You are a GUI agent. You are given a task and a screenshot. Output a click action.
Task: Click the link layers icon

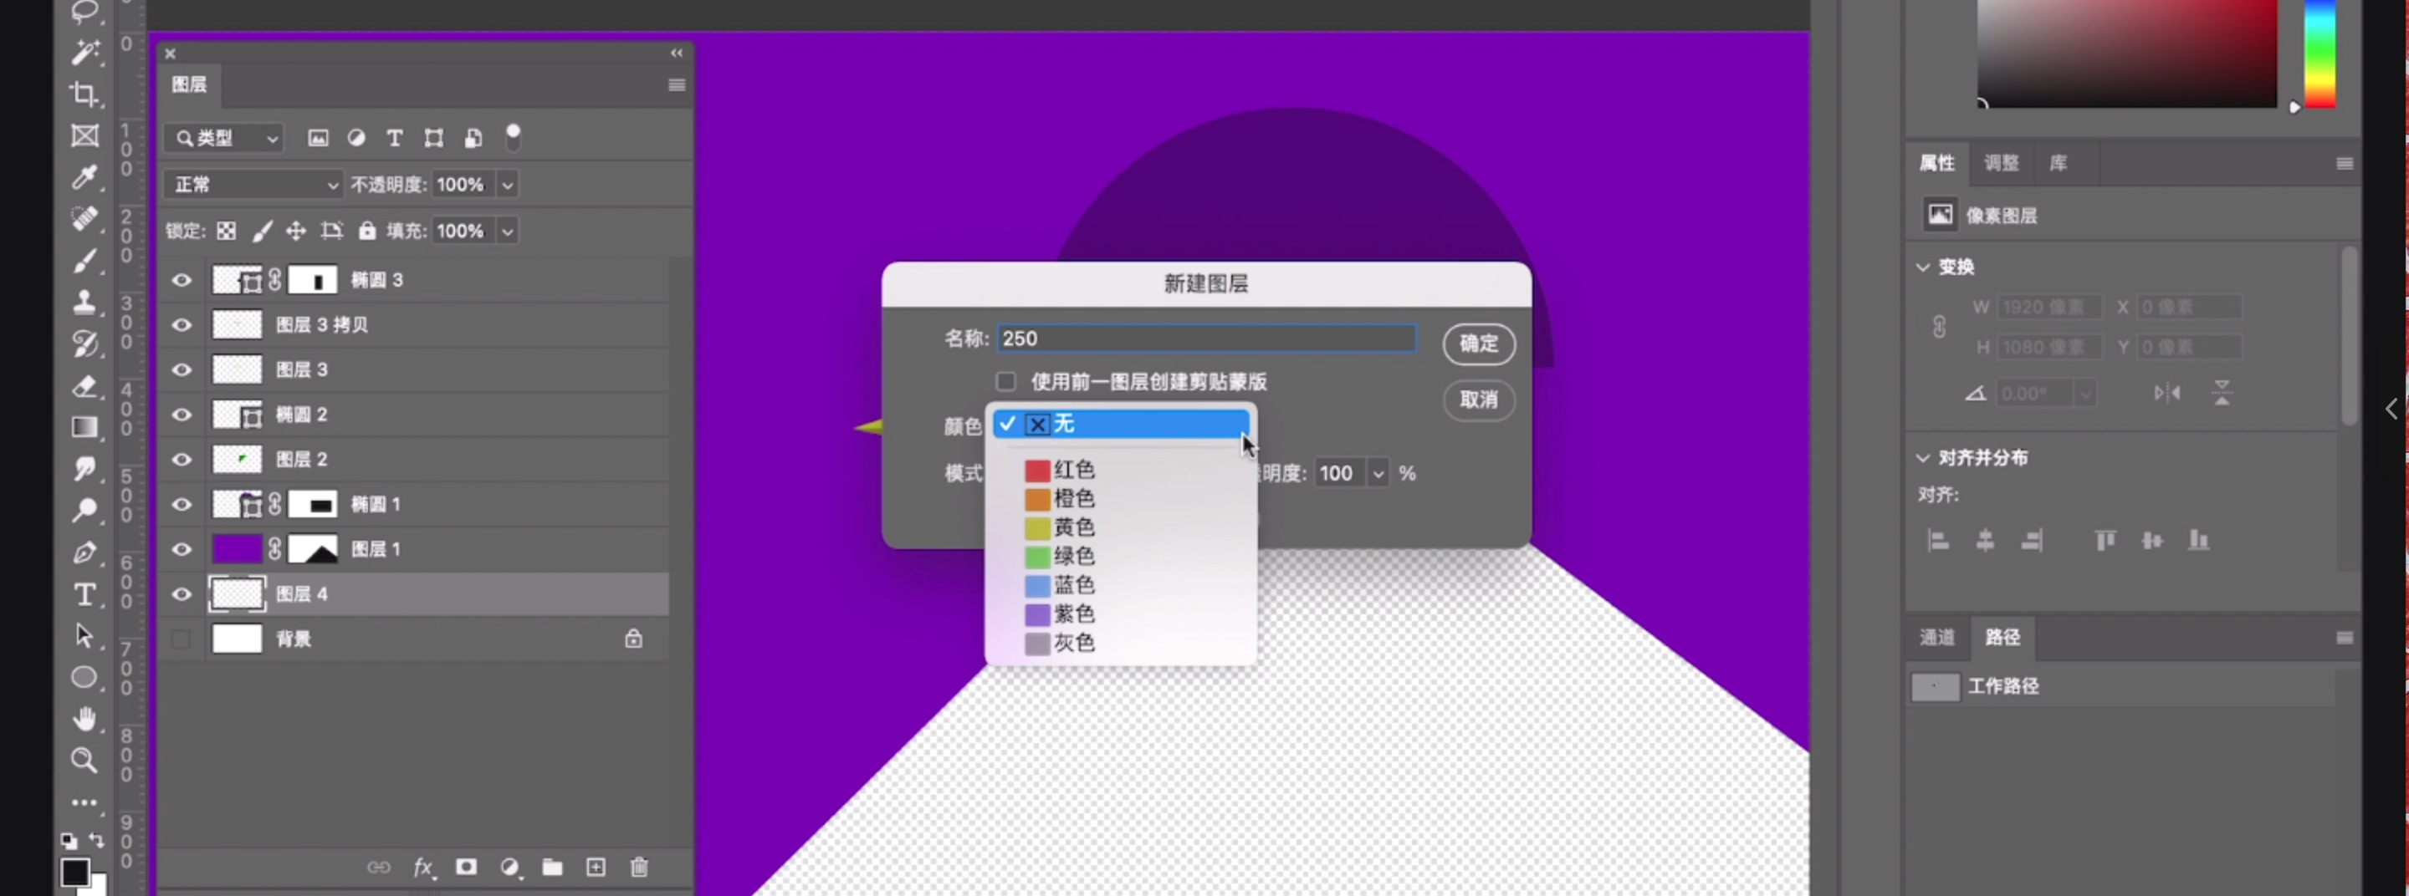coord(379,867)
